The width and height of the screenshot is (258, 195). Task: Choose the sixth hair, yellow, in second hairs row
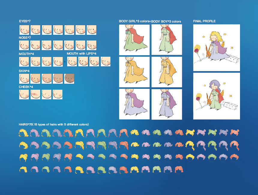pos(79,145)
